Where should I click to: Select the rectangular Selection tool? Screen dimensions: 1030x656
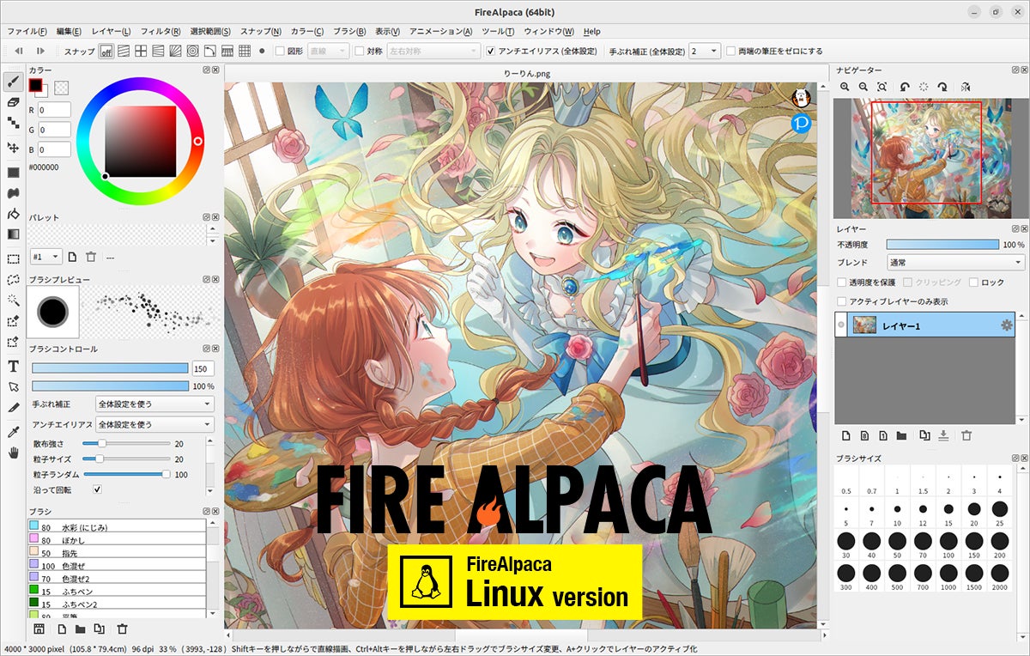13,258
